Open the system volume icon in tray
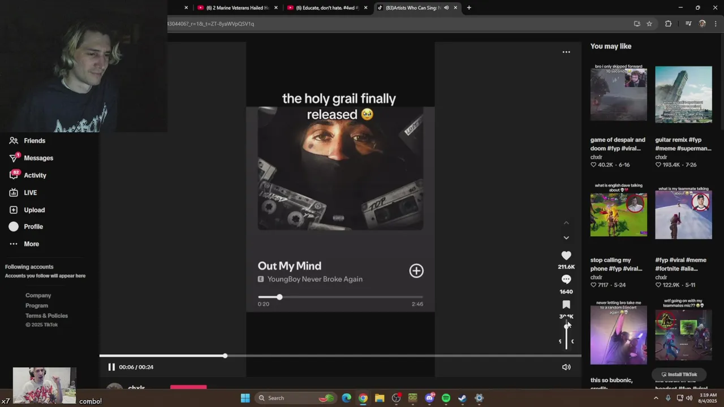The height and width of the screenshot is (407, 724). 688,398
